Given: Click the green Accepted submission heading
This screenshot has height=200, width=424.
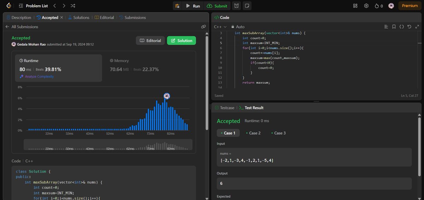Looking at the screenshot, I should [21, 38].
